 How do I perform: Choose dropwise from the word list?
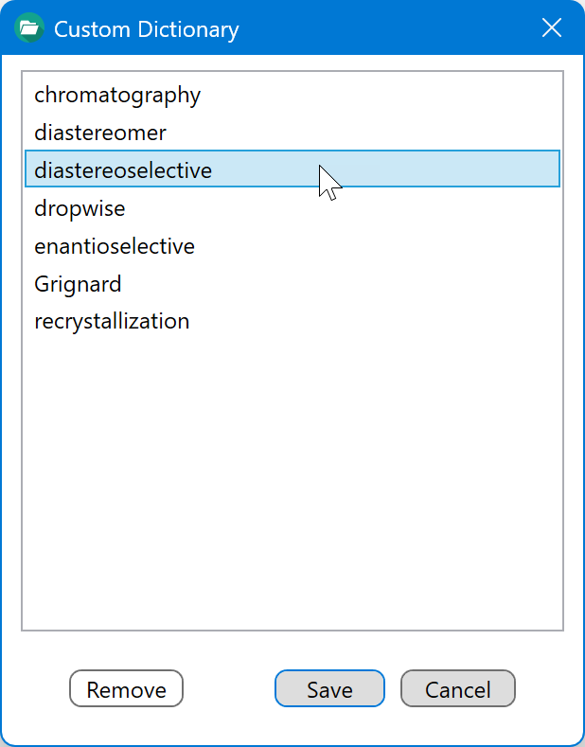(292, 207)
